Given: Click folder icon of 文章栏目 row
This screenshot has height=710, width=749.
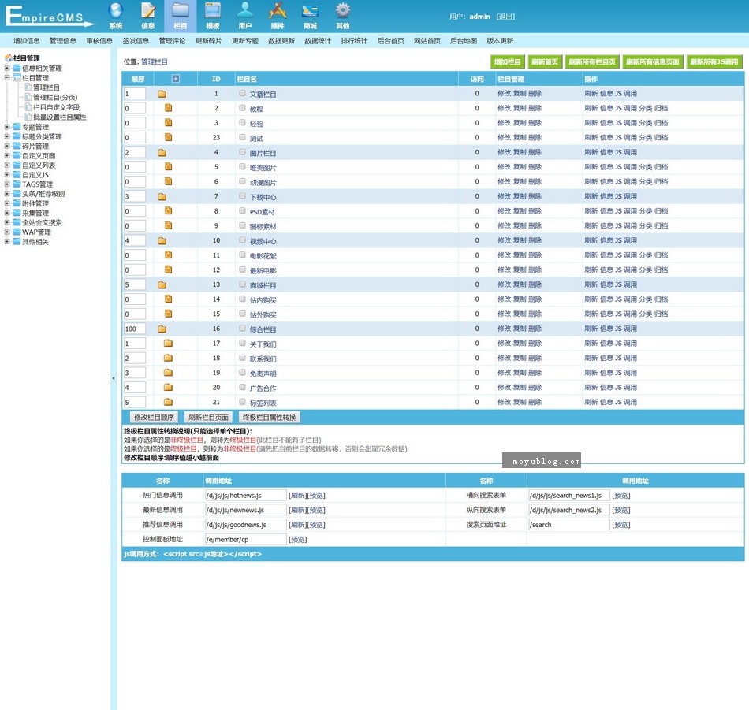Looking at the screenshot, I should [162, 94].
